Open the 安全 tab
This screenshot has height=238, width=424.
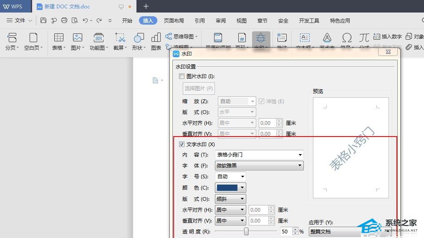[283, 20]
